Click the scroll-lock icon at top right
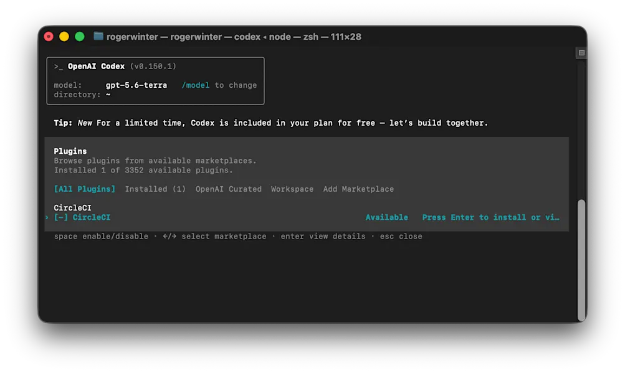This screenshot has width=625, height=373. click(581, 52)
